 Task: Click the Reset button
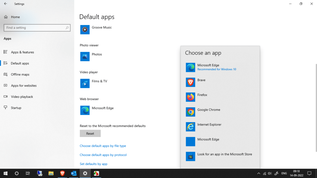tap(90, 133)
